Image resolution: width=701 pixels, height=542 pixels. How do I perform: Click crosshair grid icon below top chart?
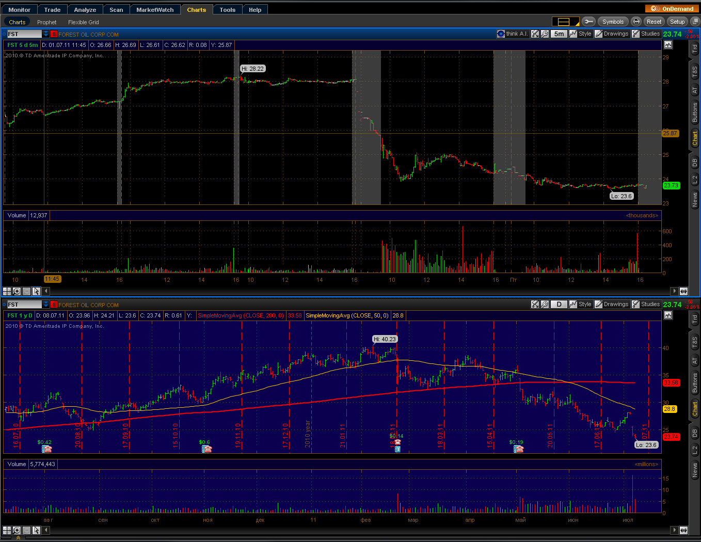click(x=7, y=291)
